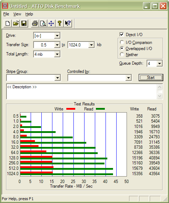This screenshot has width=169, height=203.
Task: Open a saved benchmark file
Action: pyautogui.click(x=16, y=24)
